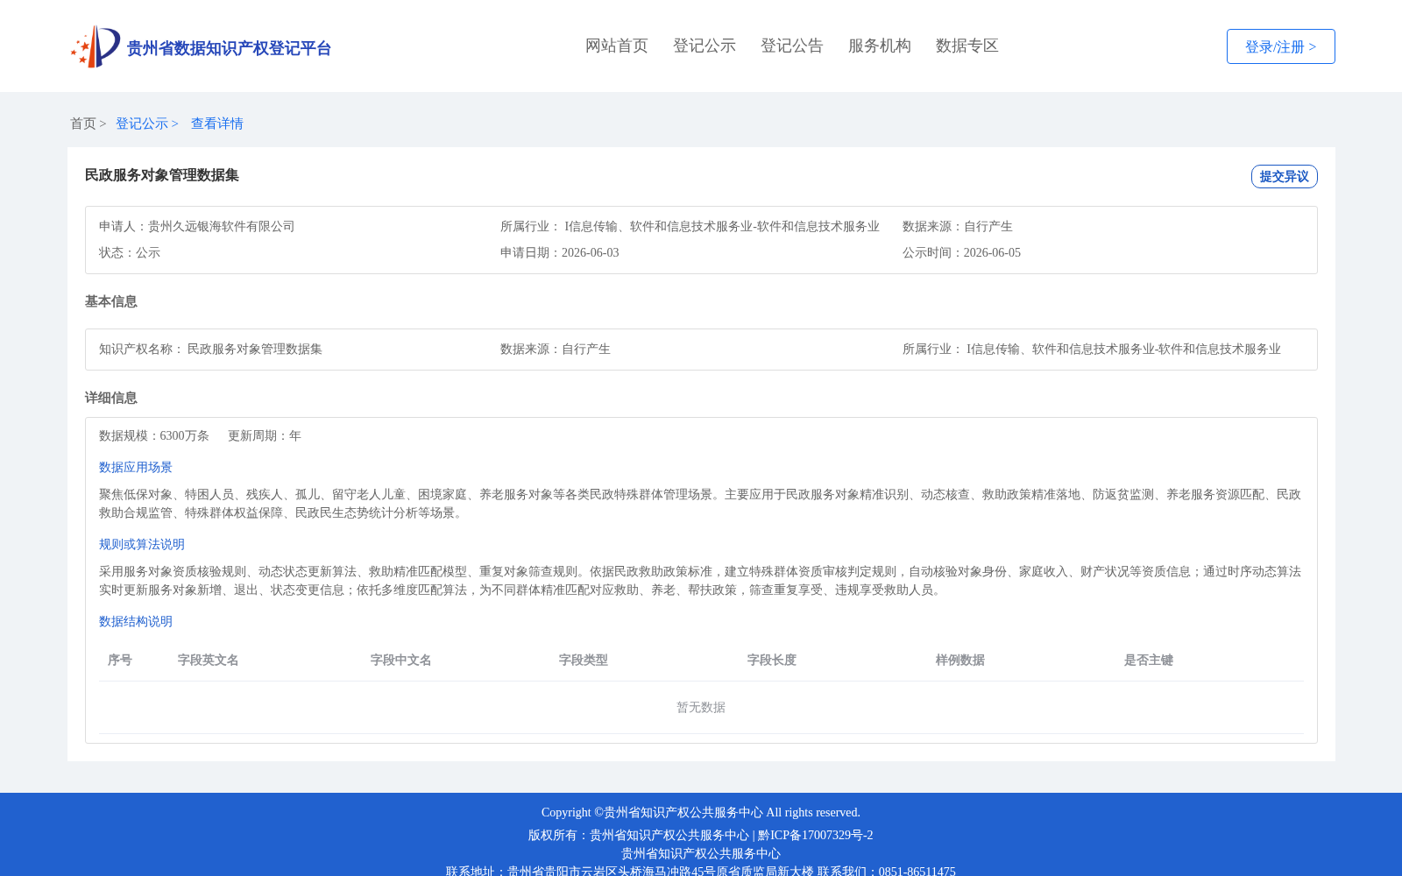Select the page title 民政服务对象管理数据集
The width and height of the screenshot is (1402, 876).
[x=162, y=175]
